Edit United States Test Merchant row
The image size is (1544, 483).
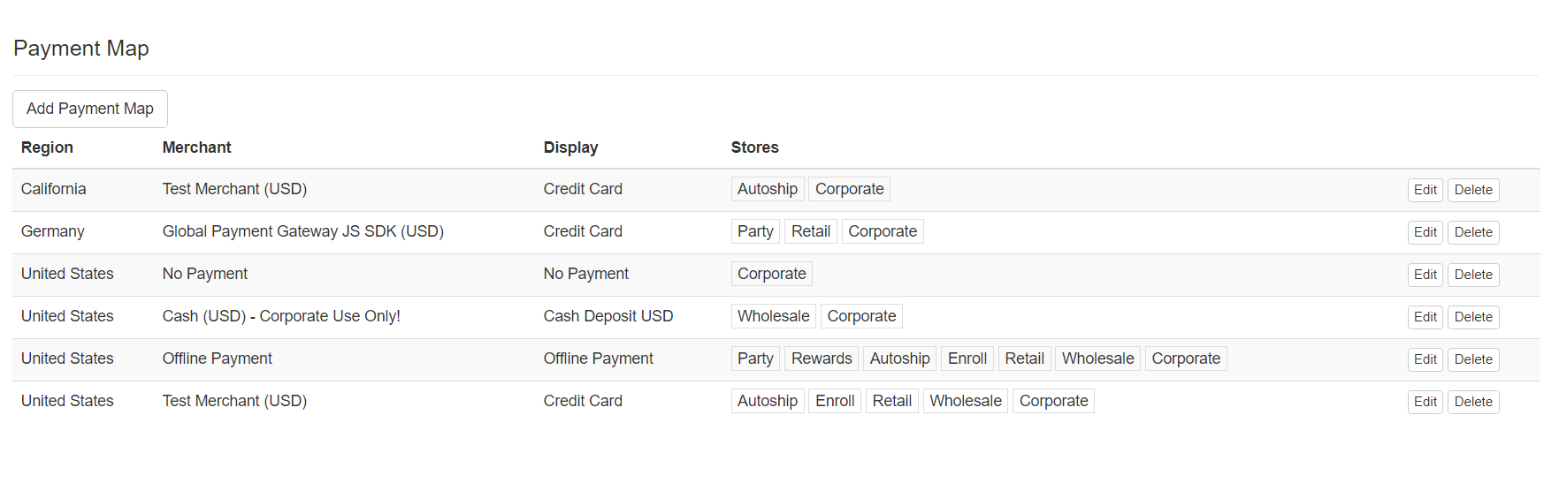pyautogui.click(x=1425, y=402)
